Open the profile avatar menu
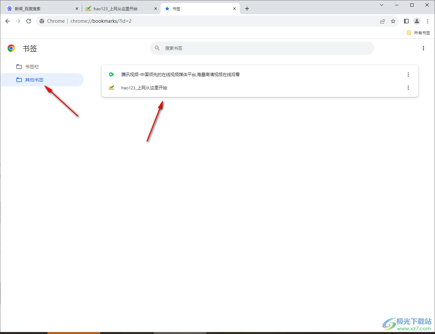This screenshot has height=334, width=435. 417,21
